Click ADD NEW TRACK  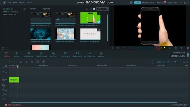point(13,105)
